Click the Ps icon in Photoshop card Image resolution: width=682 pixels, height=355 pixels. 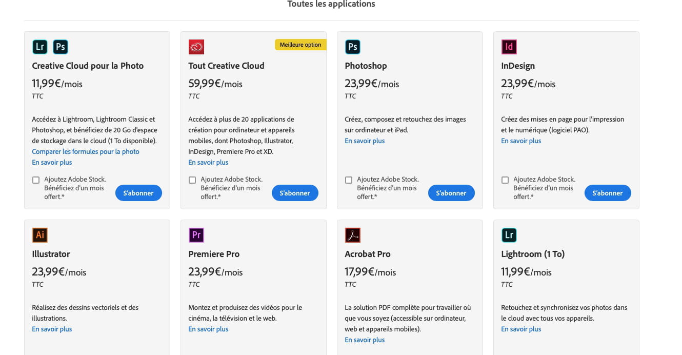tap(353, 47)
